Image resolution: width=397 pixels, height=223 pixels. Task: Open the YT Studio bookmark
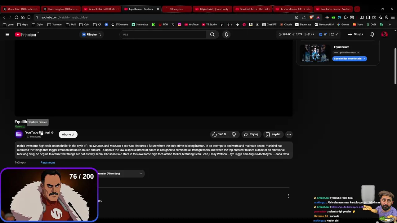tap(209, 24)
